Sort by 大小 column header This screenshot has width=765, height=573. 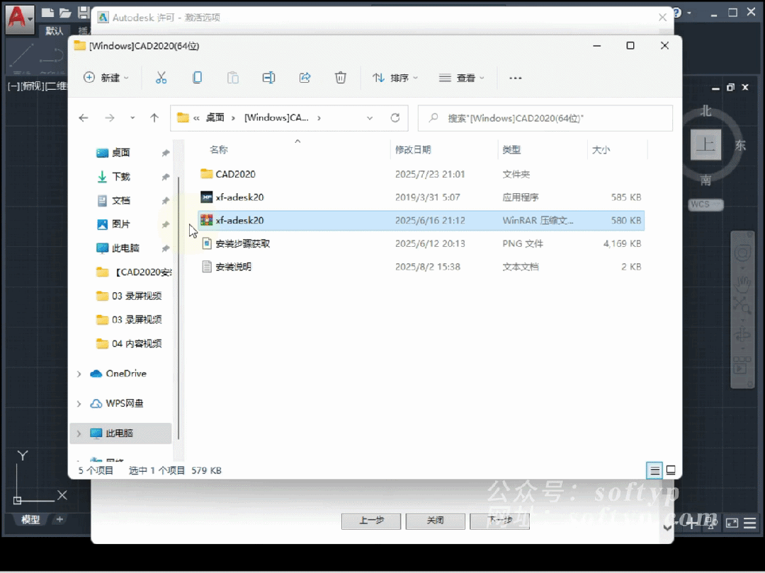[x=601, y=150]
